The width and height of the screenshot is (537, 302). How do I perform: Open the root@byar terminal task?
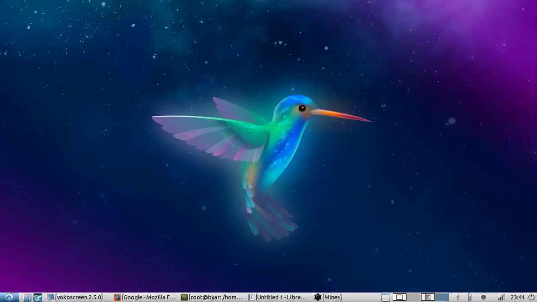click(212, 297)
